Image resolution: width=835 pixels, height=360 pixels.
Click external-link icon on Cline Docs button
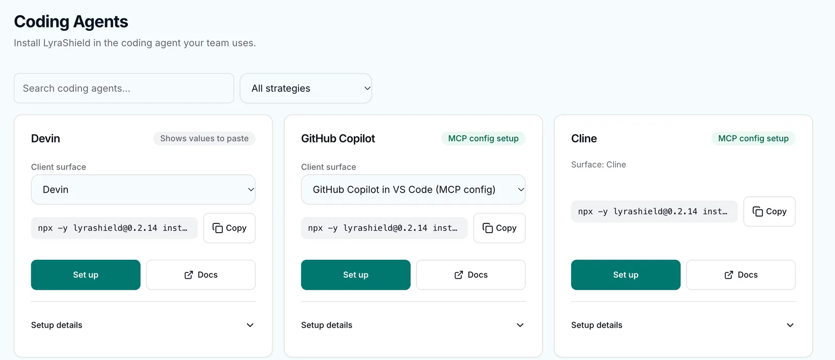tap(729, 275)
